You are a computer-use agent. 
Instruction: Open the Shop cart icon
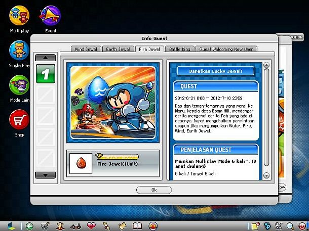(19, 119)
